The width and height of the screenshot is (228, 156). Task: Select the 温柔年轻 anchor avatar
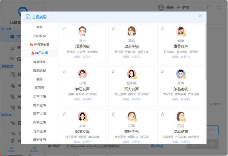tap(131, 31)
